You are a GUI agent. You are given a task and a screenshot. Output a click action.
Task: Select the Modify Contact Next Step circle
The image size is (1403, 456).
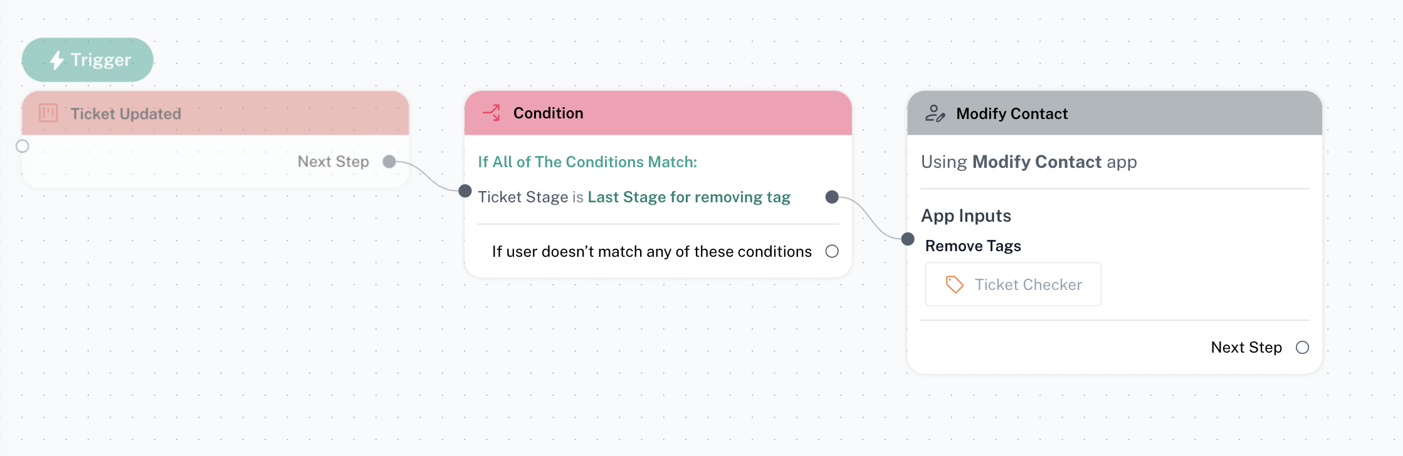point(1302,348)
